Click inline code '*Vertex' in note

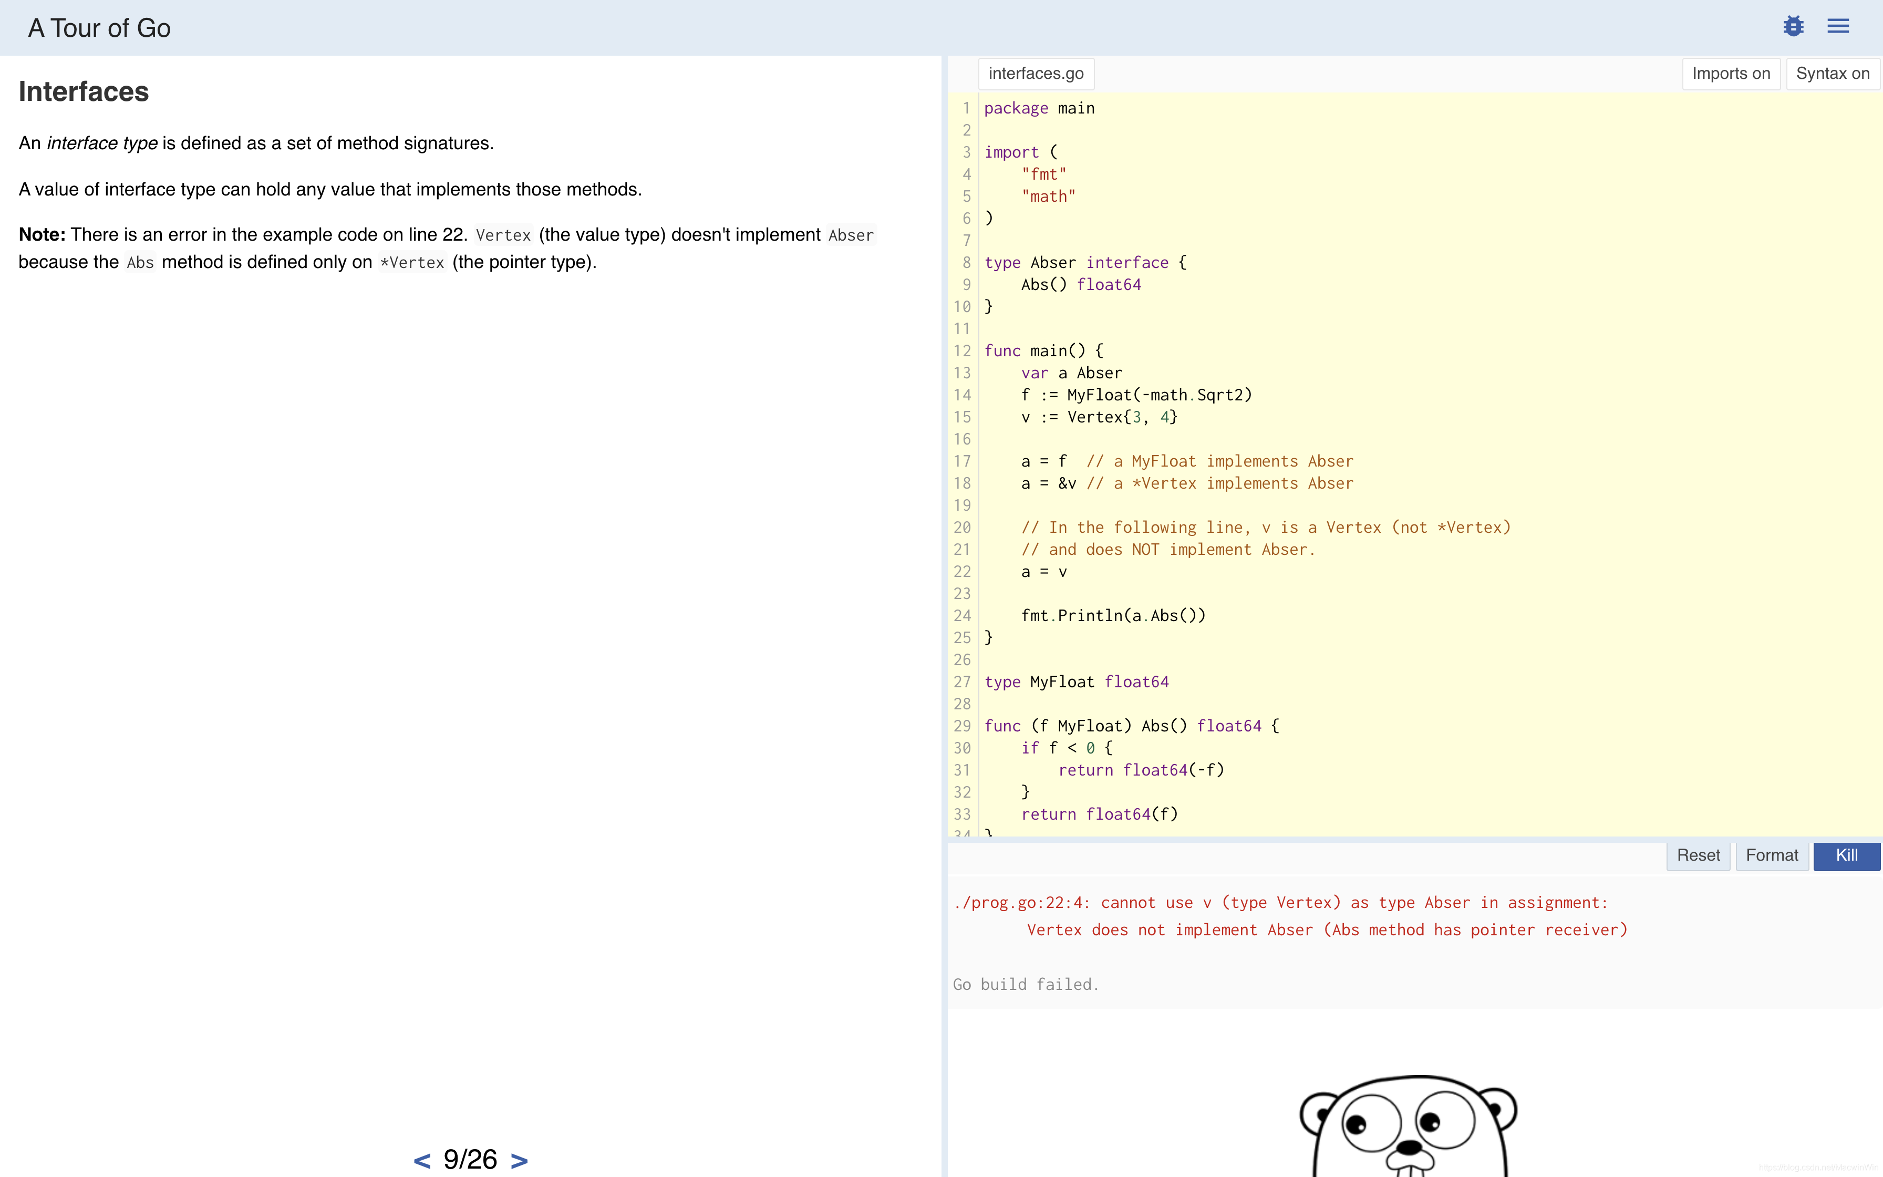[x=412, y=262]
